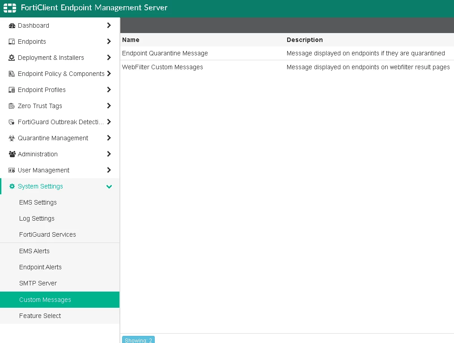
Task: Click the FortiClient Endpoint Management Server title
Action: coord(94,8)
